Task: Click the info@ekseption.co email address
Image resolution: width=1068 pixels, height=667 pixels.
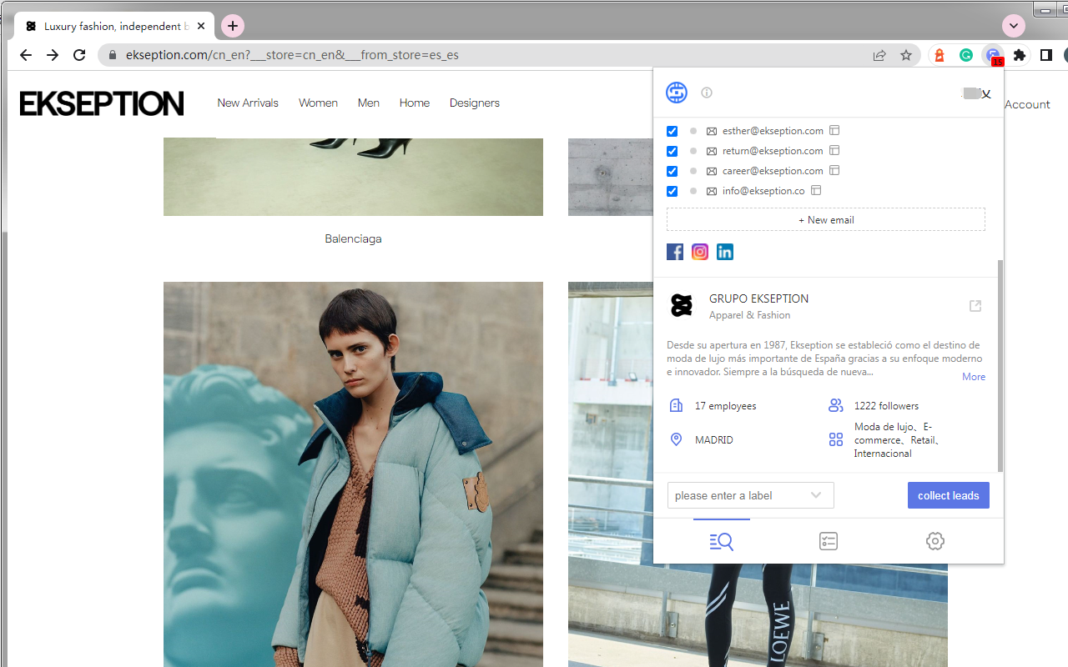Action: 763,191
